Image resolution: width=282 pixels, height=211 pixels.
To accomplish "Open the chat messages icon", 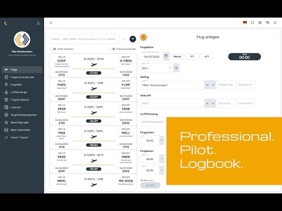I will [267, 23].
